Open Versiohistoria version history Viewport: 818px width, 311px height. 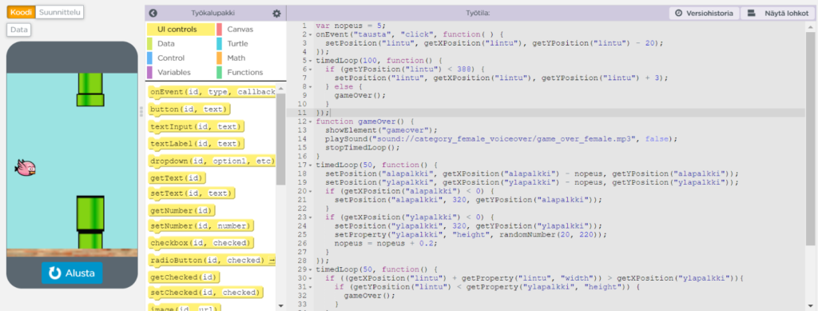[x=705, y=14]
